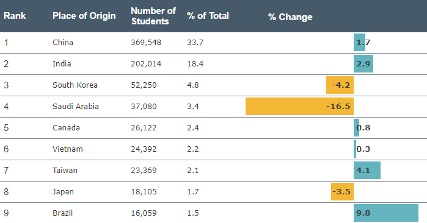Click Vietnam's 0.3 percent change value
The image size is (427, 223).
coord(363,149)
